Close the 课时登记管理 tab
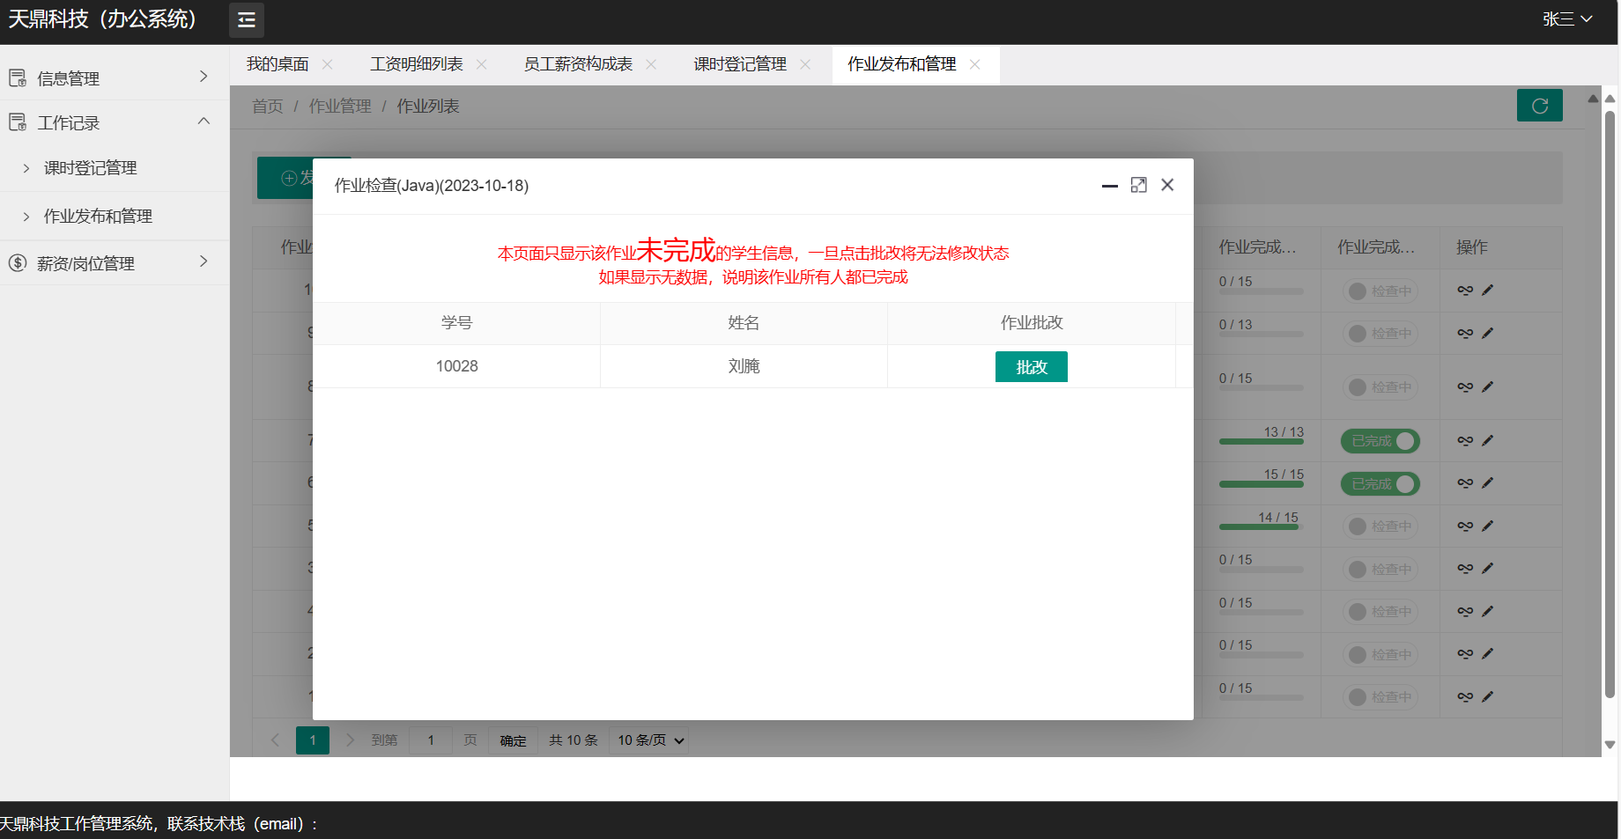 [805, 64]
